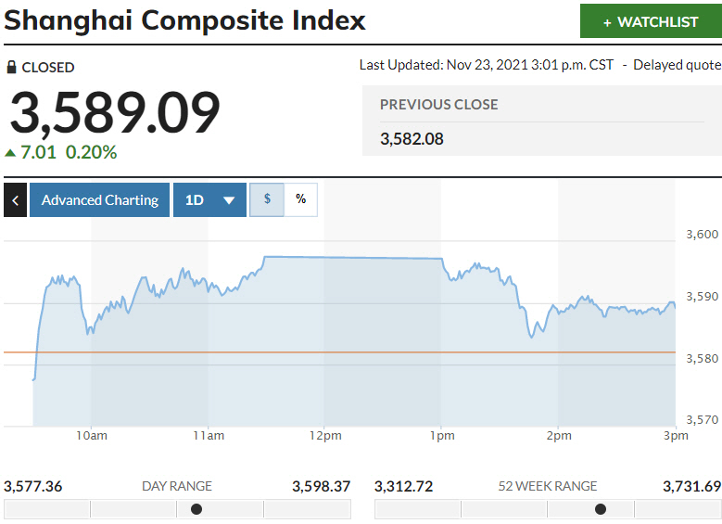Click the Delayed quote text

678,65
